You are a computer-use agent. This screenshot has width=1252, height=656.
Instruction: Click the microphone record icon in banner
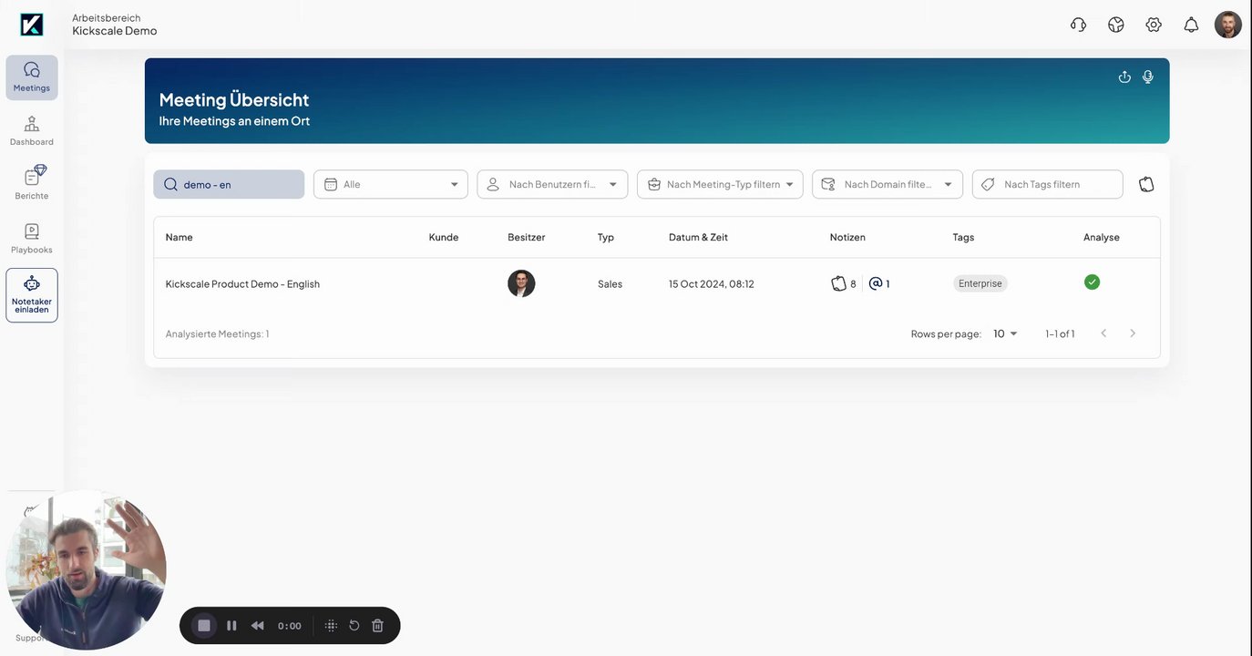1148,77
